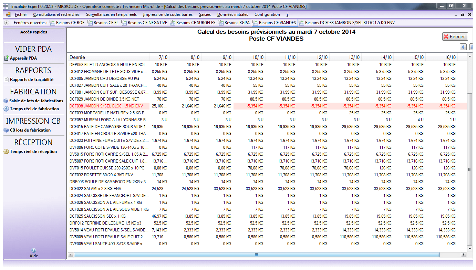
Task: Select row DCF005 JAMBON CRU DESOSSE AU KG
Action: click(x=267, y=79)
